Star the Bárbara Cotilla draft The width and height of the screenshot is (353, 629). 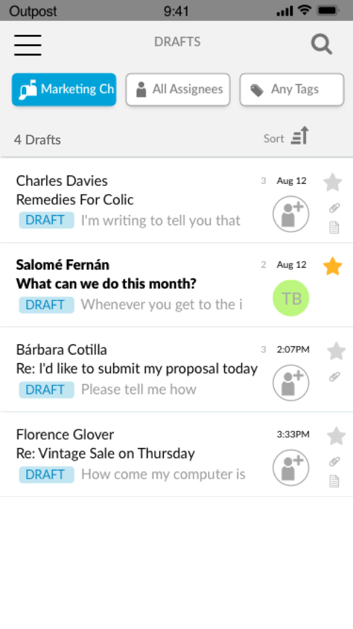(x=336, y=351)
